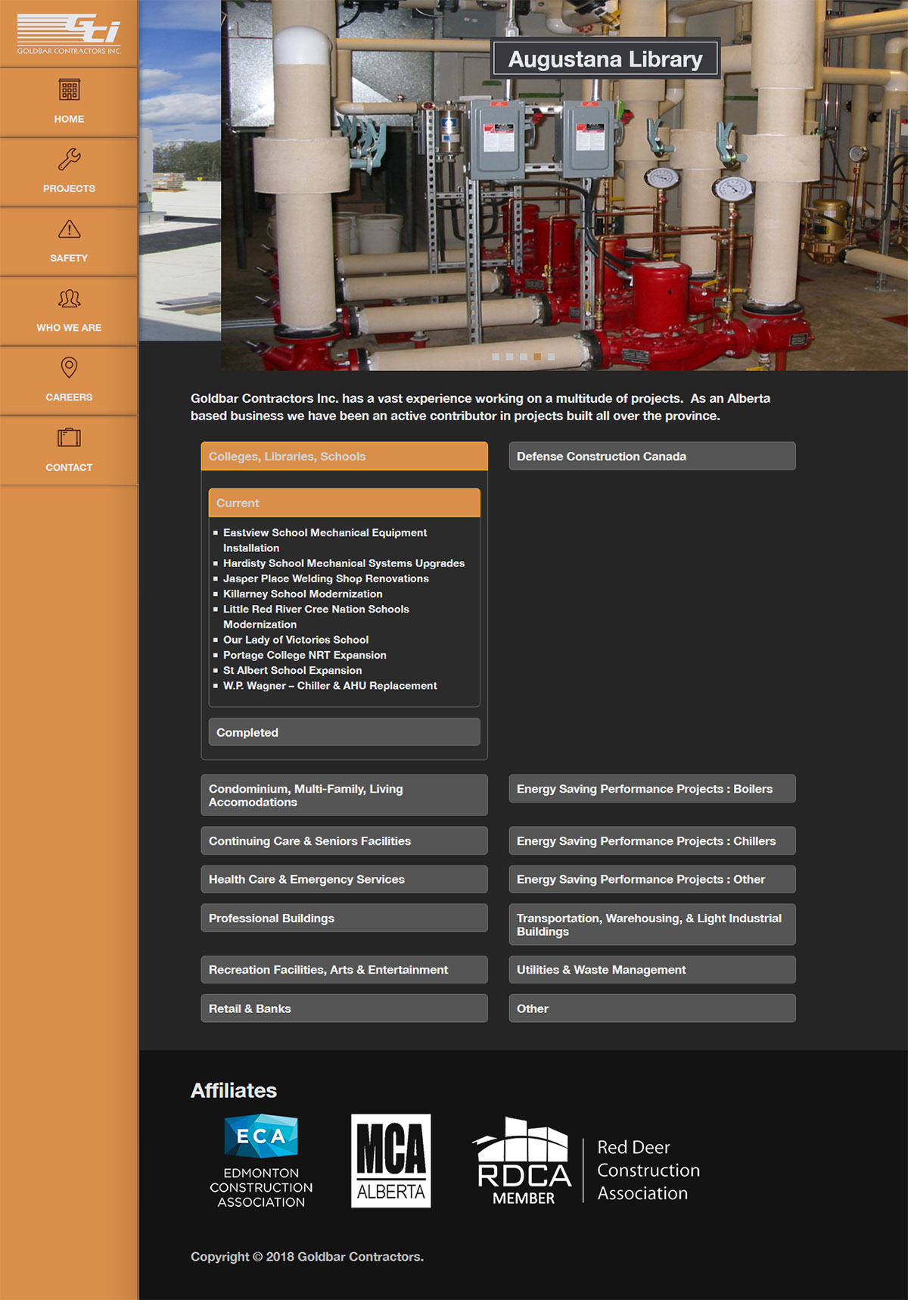Click St Albert School Expansion
The image size is (908, 1300).
point(292,670)
